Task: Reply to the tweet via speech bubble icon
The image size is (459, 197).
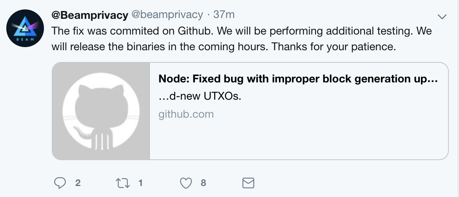Action: 60,183
